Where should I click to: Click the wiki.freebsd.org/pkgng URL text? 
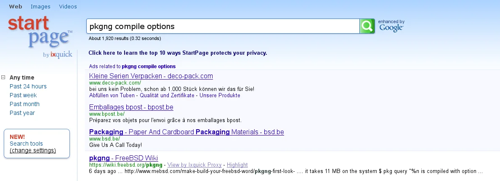(126, 165)
